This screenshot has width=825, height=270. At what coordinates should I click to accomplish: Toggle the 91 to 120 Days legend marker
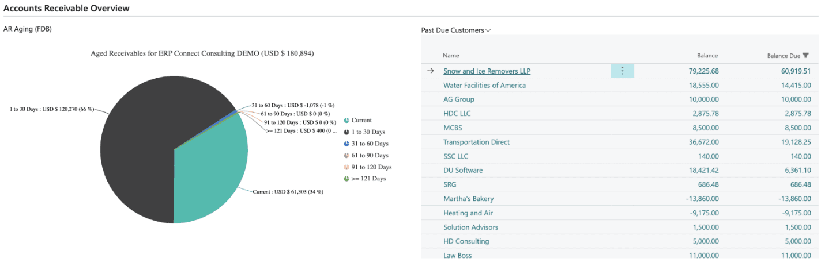point(346,167)
